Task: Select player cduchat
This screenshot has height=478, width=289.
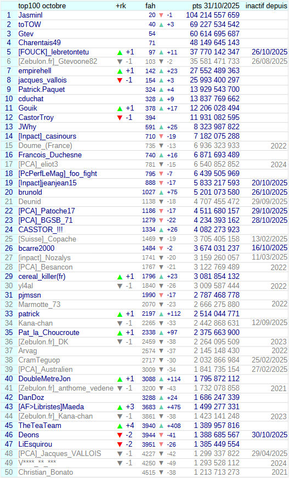Action: pos(31,99)
